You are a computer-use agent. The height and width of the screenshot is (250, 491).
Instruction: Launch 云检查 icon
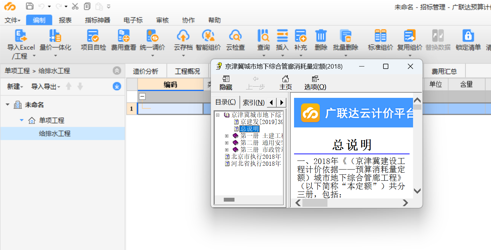[236, 36]
